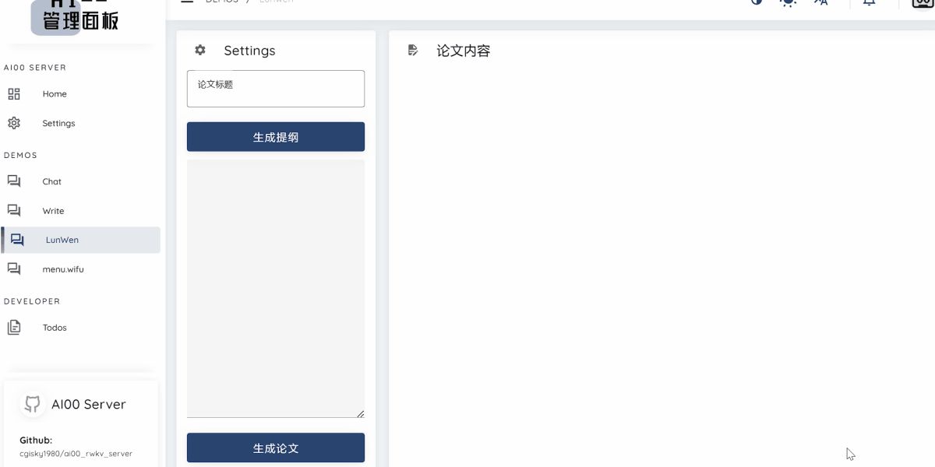Click the 论文标题 input field
The image size is (935, 467).
click(275, 88)
